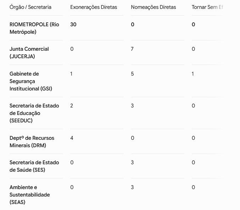Click the value 3 in the SEAS Nomeações column

coord(132,187)
